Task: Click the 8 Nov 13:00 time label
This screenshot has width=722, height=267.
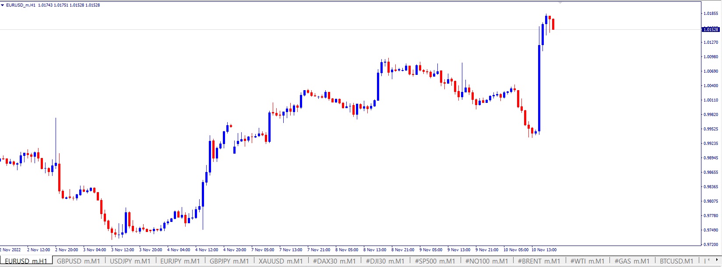Action: pos(375,250)
